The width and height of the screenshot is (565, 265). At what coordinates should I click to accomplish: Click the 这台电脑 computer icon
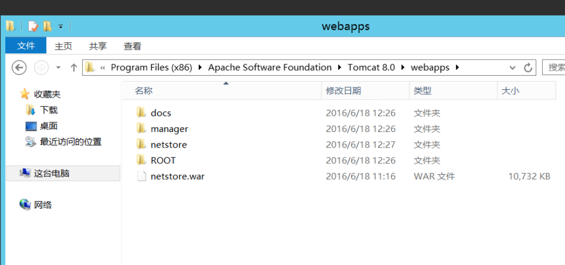25,174
